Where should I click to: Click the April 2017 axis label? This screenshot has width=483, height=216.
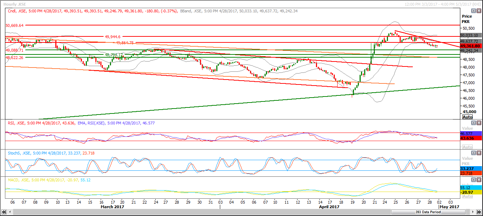click(x=329, y=206)
